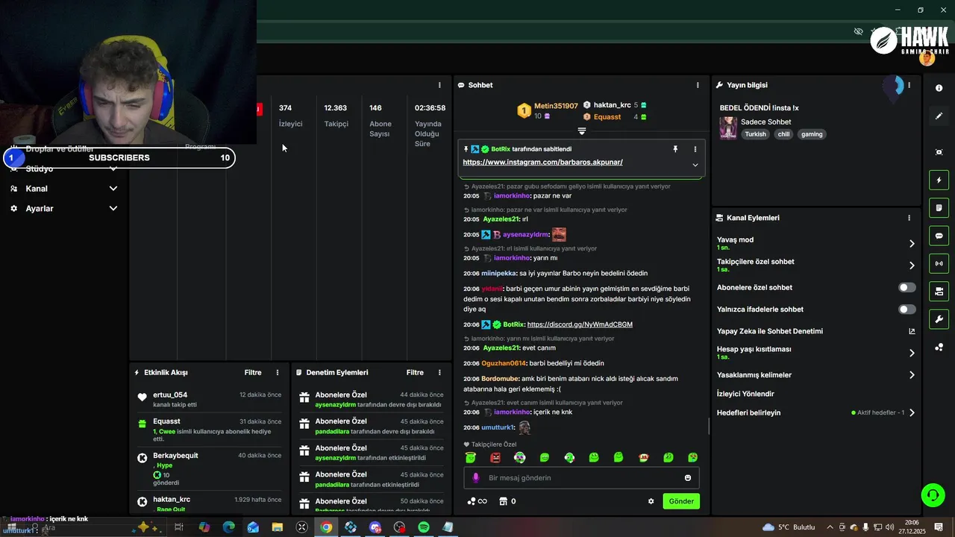Select the angry red emote
955x537 pixels.
pos(495,457)
